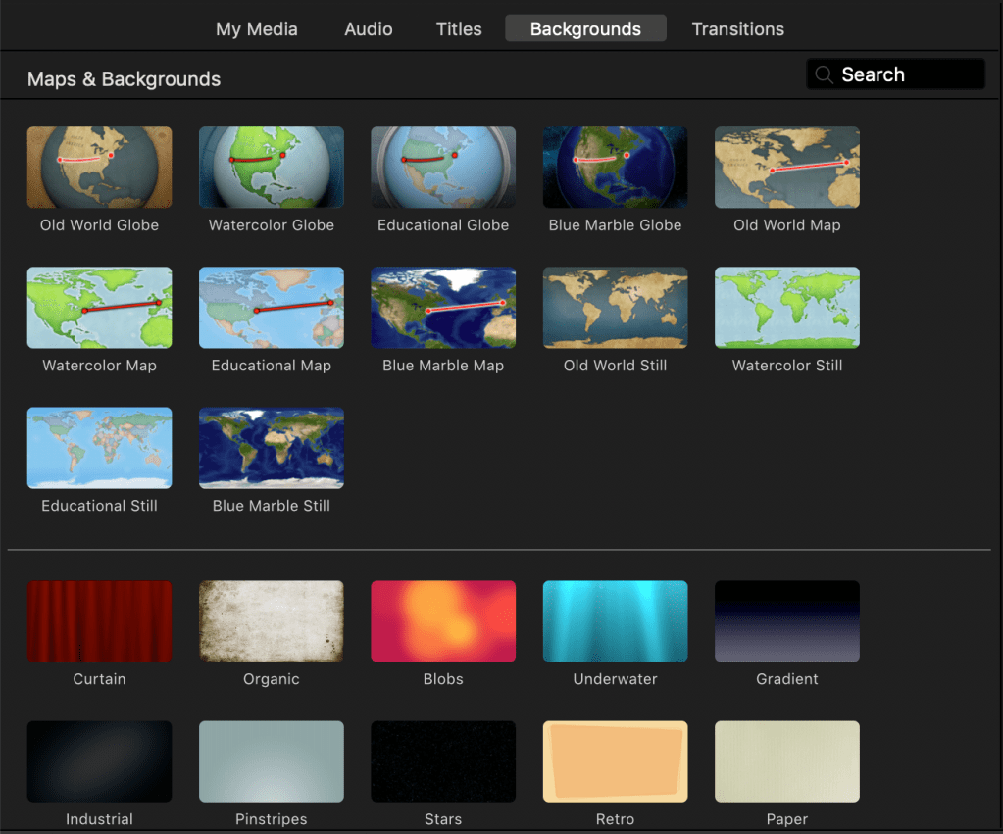Pick the Gradient background swatch
Image resolution: width=1003 pixels, height=834 pixels.
[x=787, y=621]
